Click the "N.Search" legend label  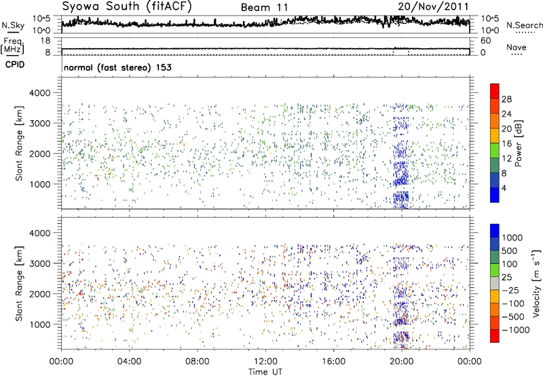(525, 25)
